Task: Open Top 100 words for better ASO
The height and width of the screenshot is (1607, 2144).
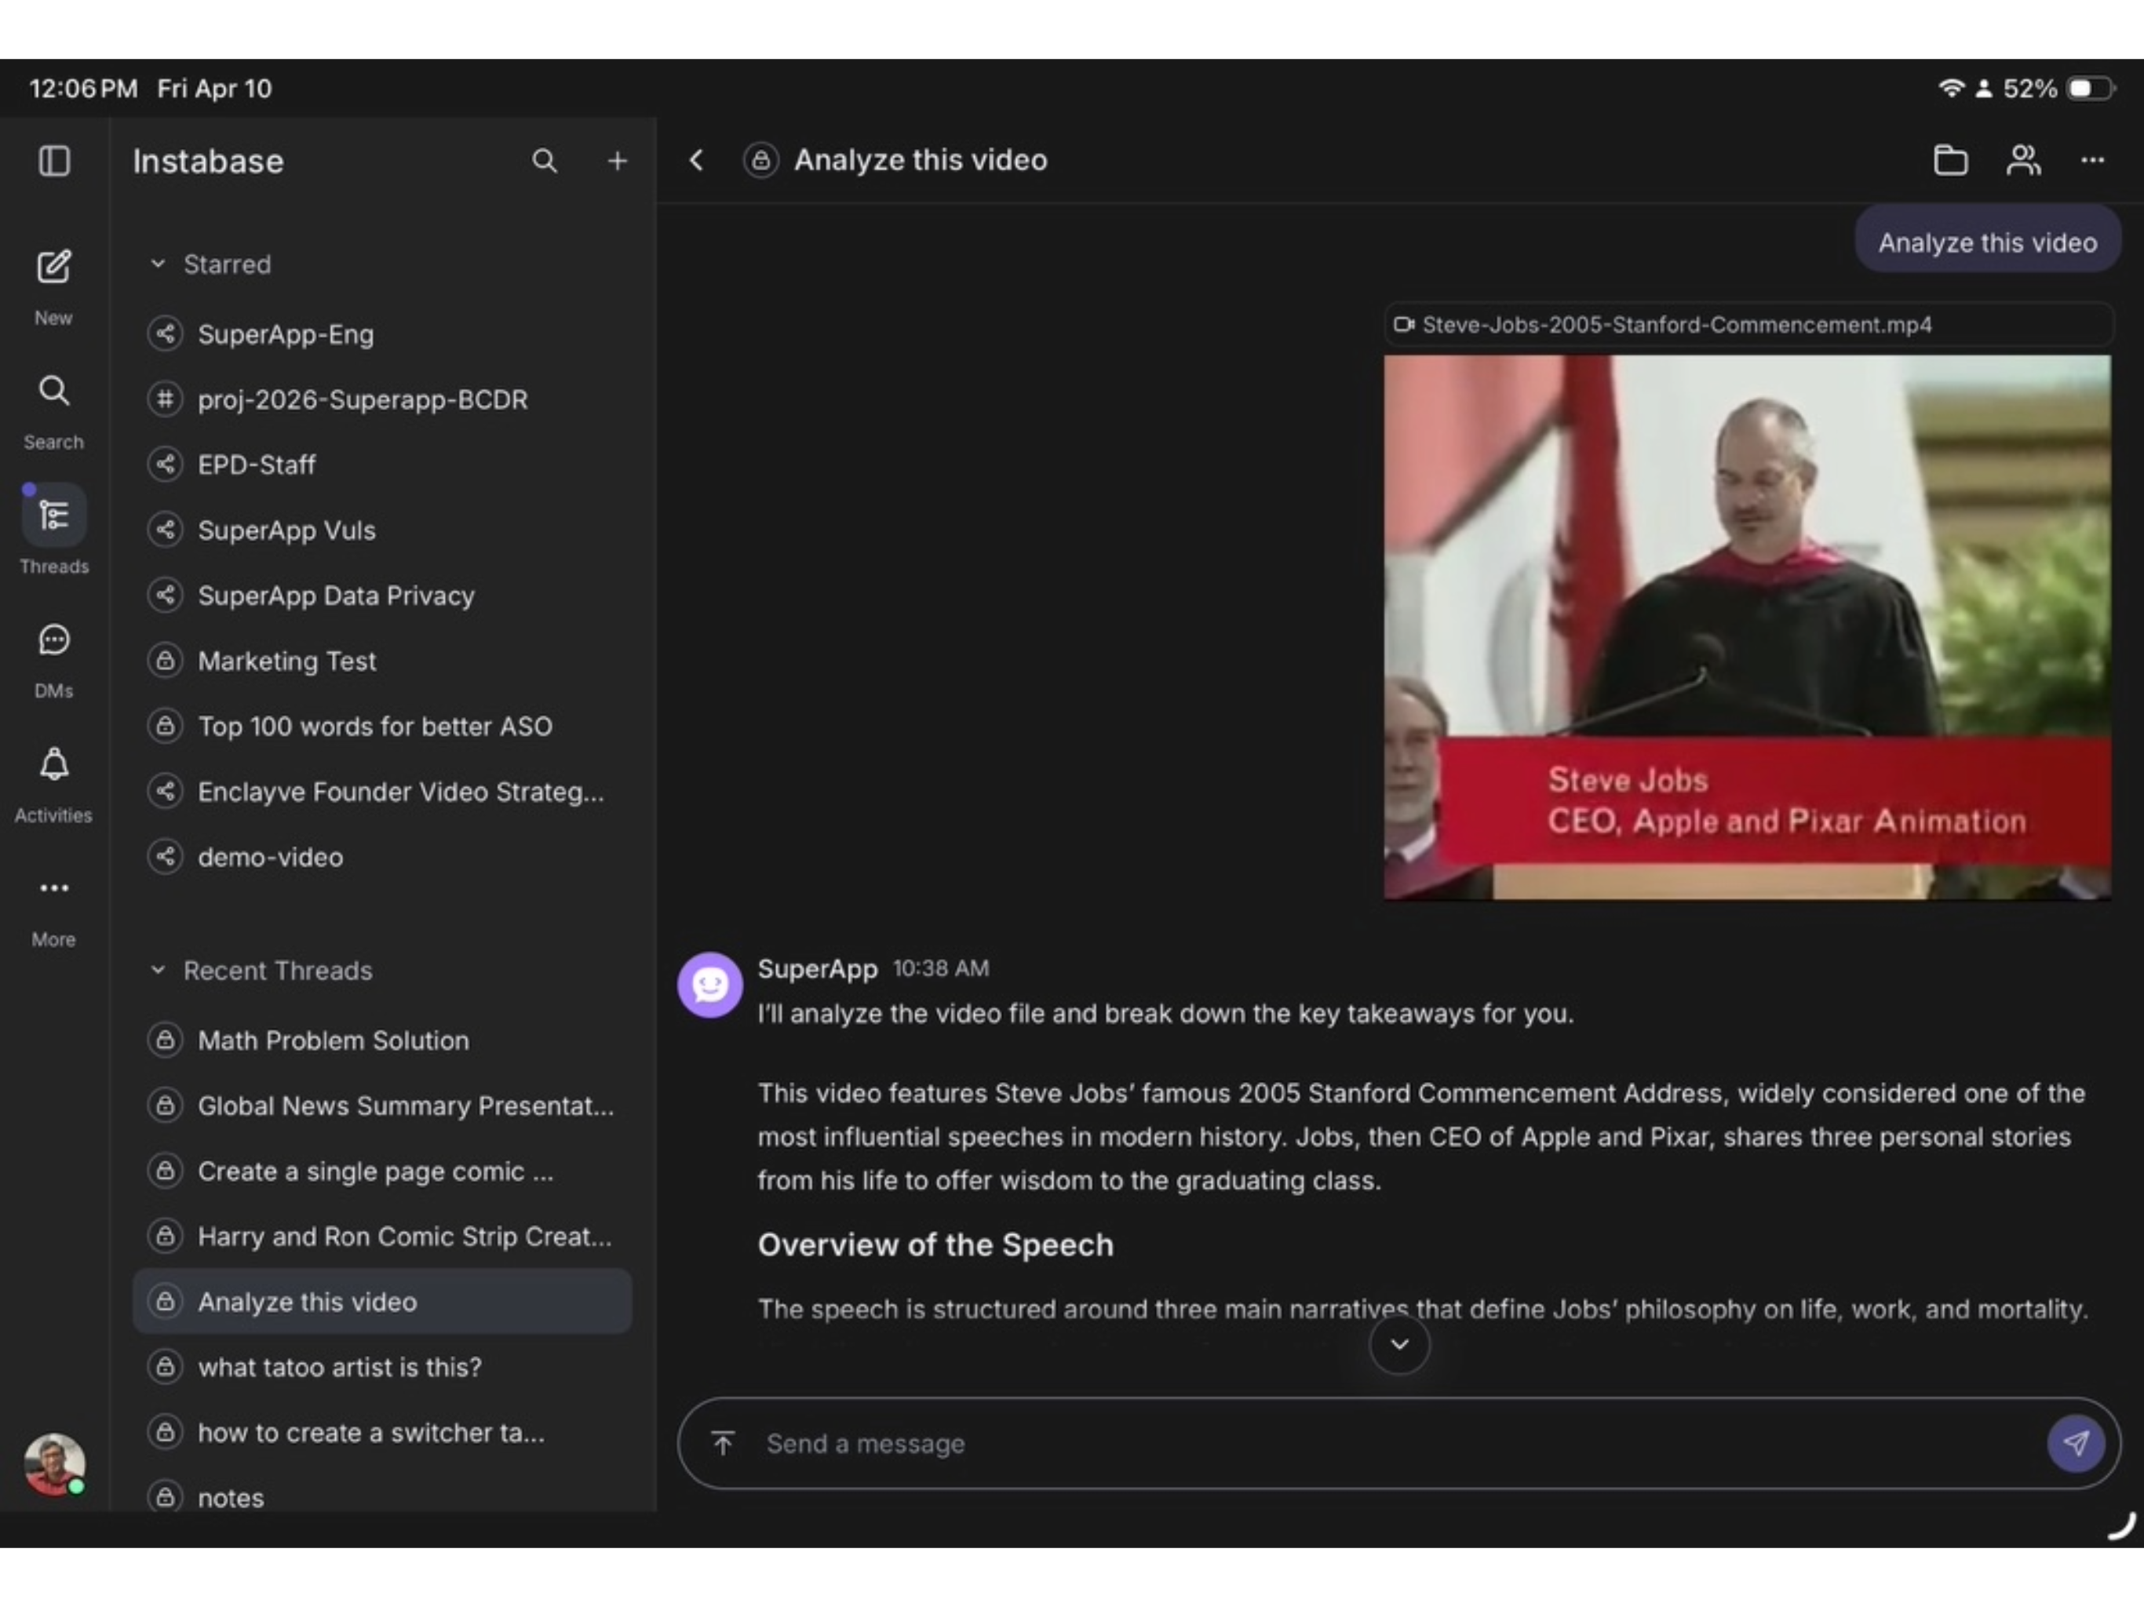Action: pos(382,726)
